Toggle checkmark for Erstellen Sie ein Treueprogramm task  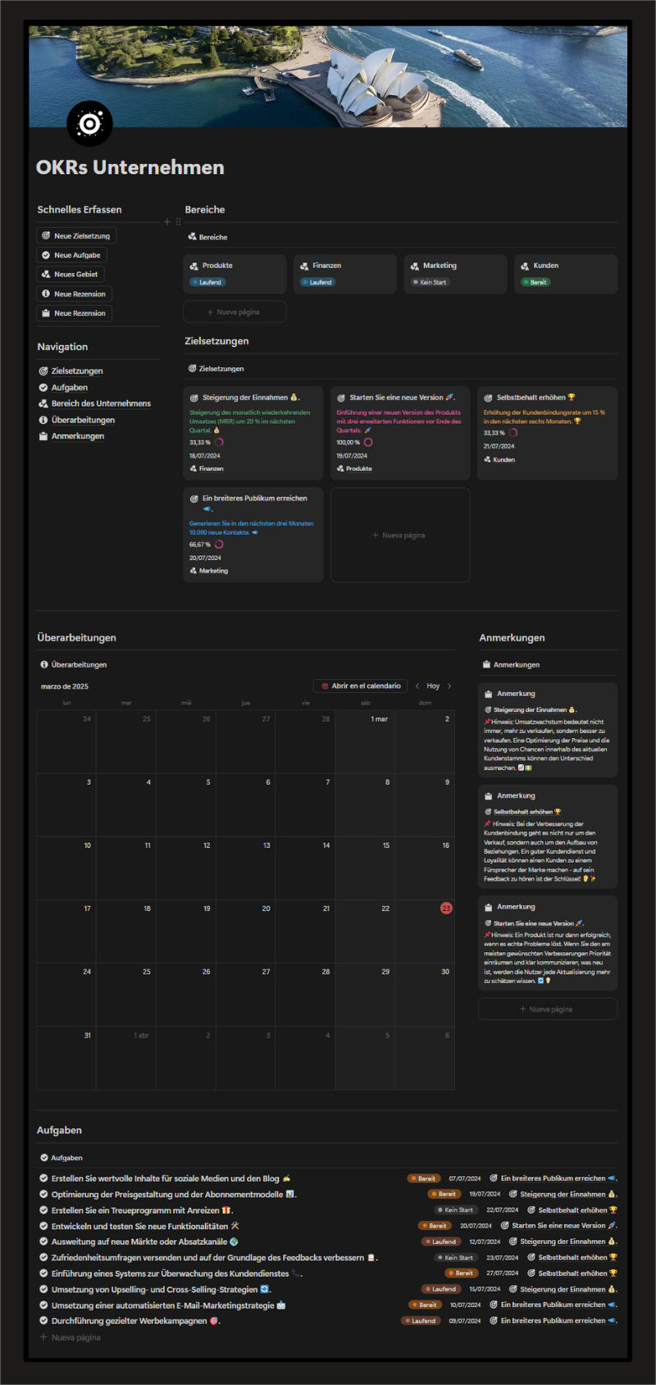(x=44, y=1210)
